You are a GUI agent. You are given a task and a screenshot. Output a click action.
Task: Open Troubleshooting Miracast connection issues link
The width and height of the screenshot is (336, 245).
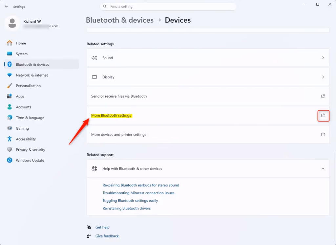tap(138, 193)
